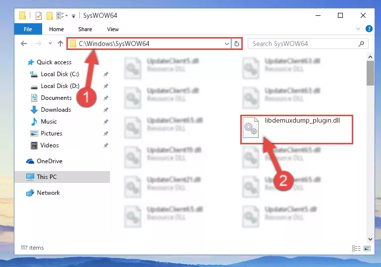Expand the ribbon with the chevron
Screen dimensions: 381x267
tap(358, 29)
